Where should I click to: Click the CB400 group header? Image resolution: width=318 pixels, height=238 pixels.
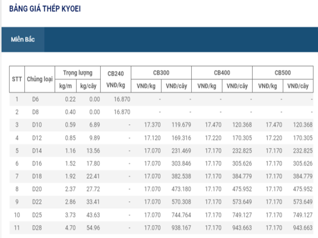click(222, 73)
